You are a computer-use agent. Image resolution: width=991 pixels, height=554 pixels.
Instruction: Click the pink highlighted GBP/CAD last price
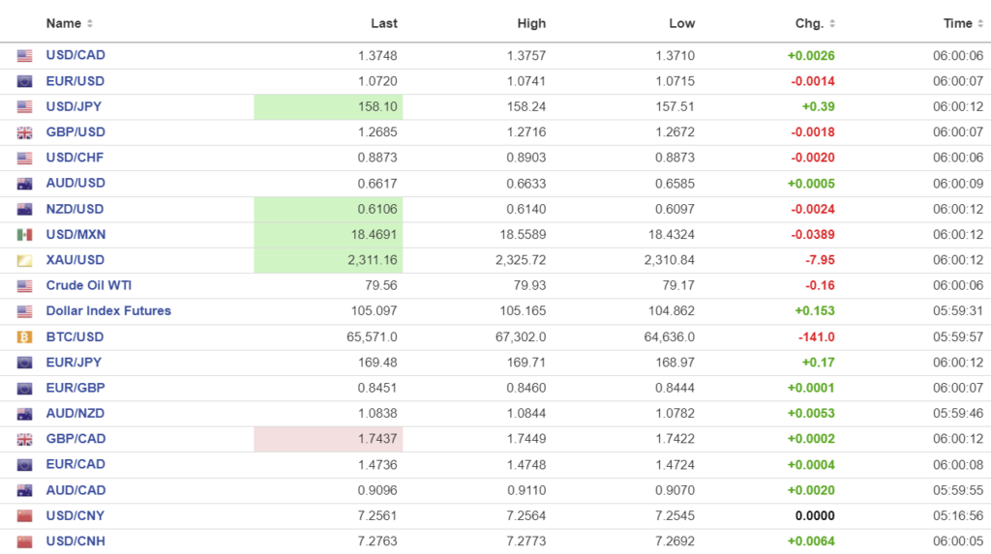(x=328, y=439)
